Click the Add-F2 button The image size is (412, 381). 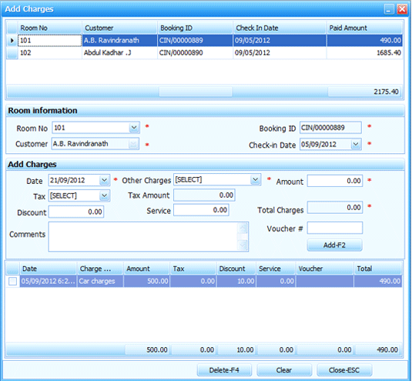(x=334, y=245)
